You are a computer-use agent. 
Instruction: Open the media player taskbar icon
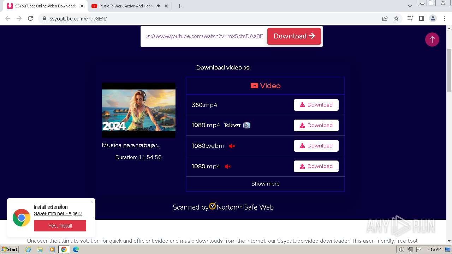[x=52, y=249]
